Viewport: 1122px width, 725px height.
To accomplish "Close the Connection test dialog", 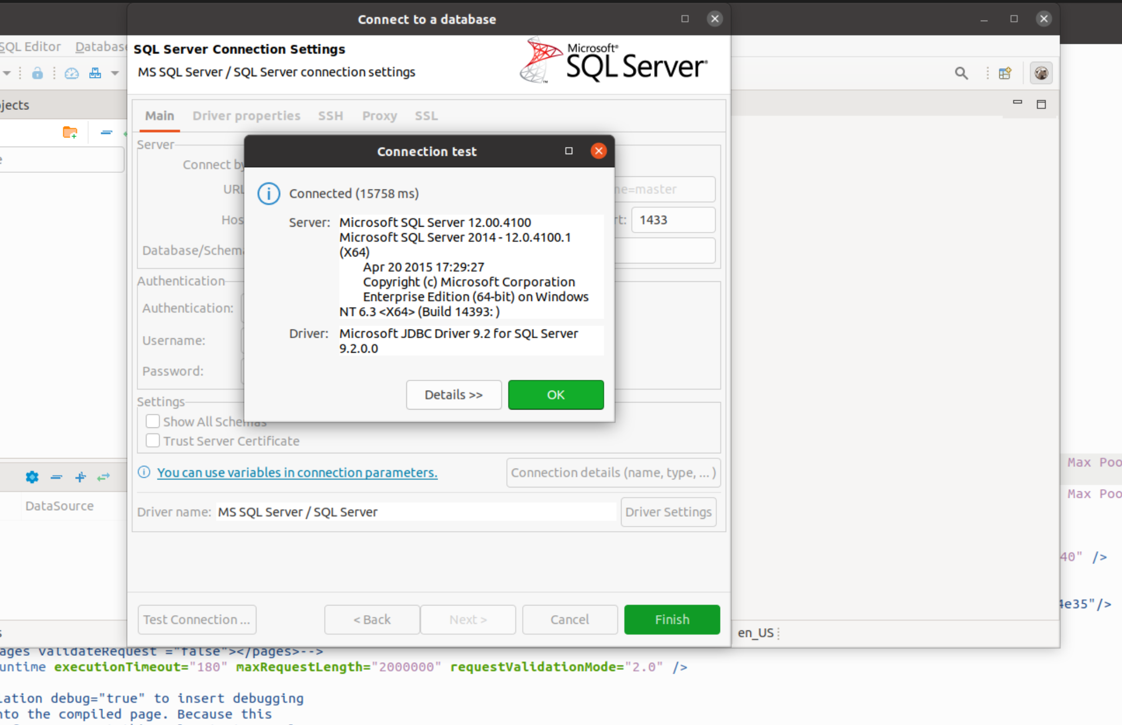I will pos(598,151).
